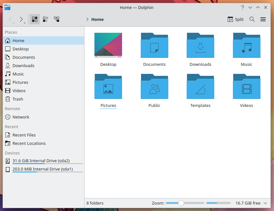Select the Downloads folder icon

coord(200,45)
